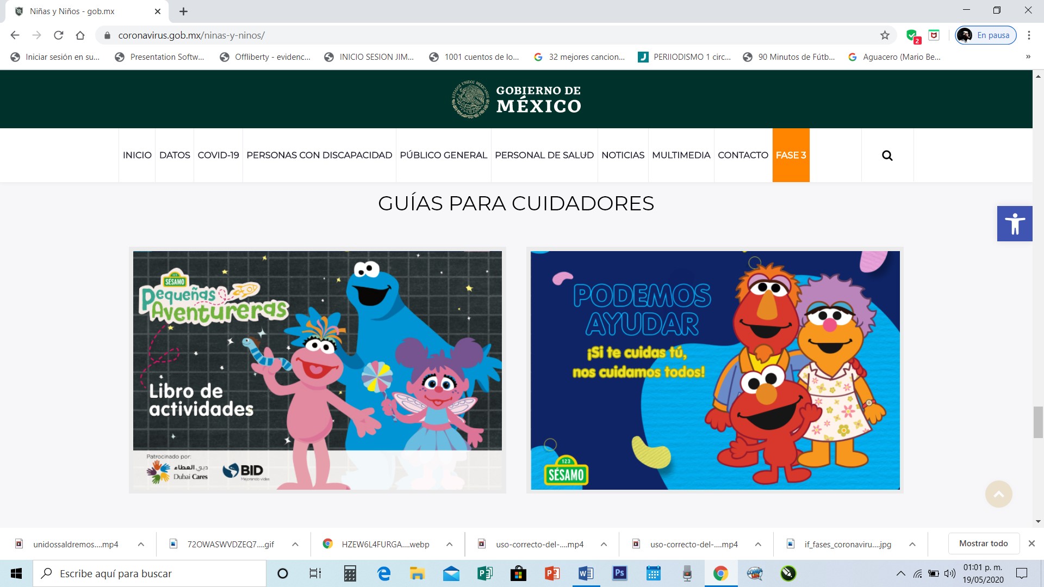Click the scroll-to-top arrow button
The image size is (1044, 587).
(999, 494)
